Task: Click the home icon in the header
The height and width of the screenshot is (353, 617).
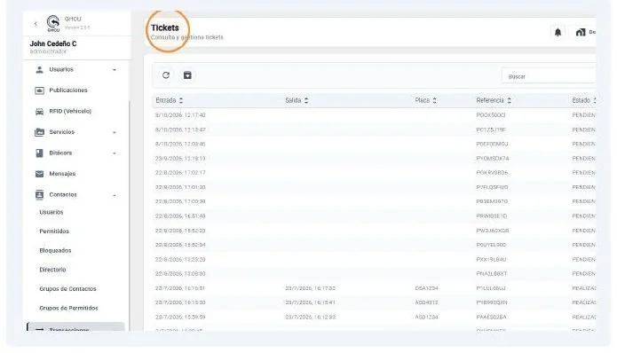Action: pos(581,32)
